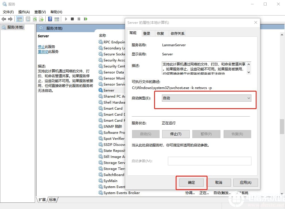Click the Refresh toolbar icon

[x=35, y=19]
